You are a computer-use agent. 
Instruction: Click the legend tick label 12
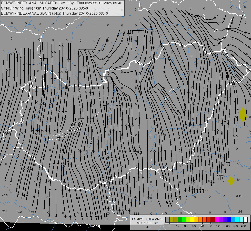coord(178,226)
